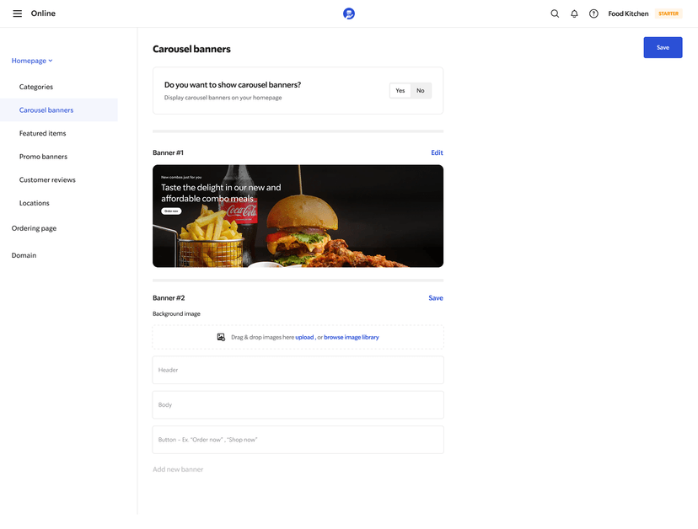The height and width of the screenshot is (529, 698).
Task: Click the Carousel banners page heading
Action: pos(191,49)
